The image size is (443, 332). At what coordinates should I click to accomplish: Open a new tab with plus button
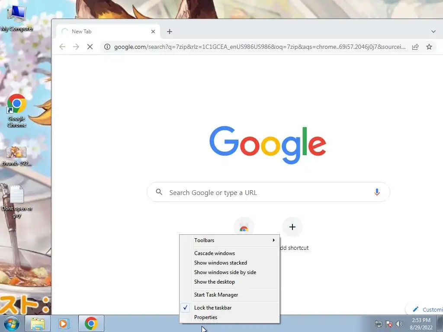[170, 32]
